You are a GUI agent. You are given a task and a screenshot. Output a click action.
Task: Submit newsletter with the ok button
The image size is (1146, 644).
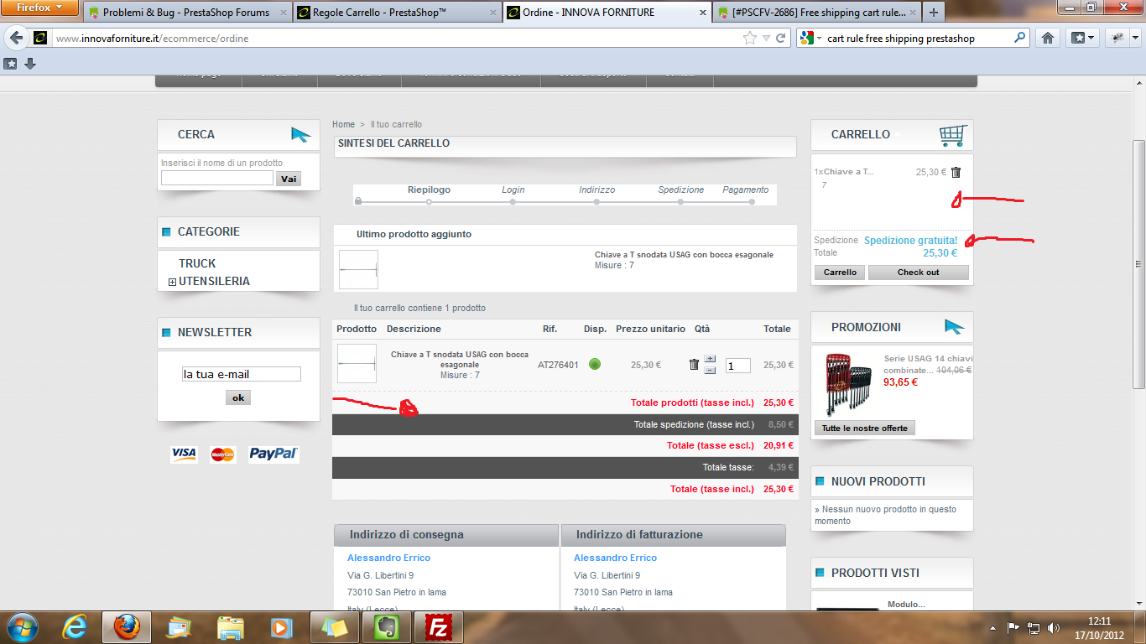tap(238, 397)
